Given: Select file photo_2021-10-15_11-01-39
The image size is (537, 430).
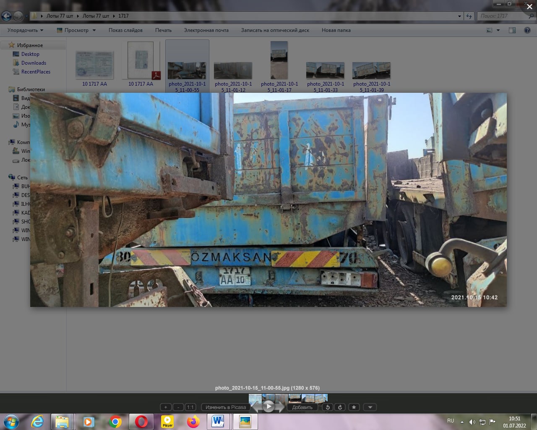Looking at the screenshot, I should (372, 71).
